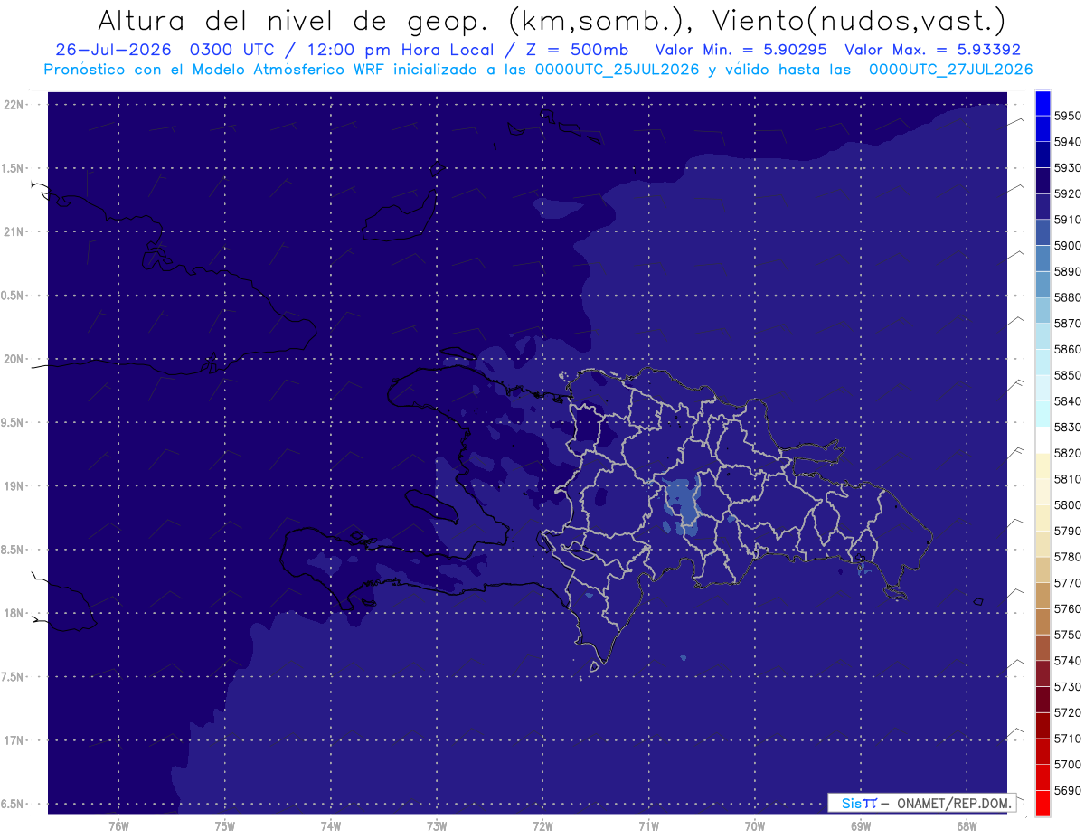This screenshot has height=838, width=1085.
Task: Click the "76W" longitude label
Action: point(118,825)
